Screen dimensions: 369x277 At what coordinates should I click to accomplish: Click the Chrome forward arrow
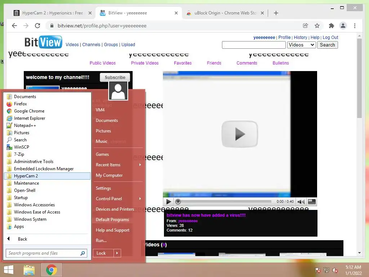pos(26,26)
